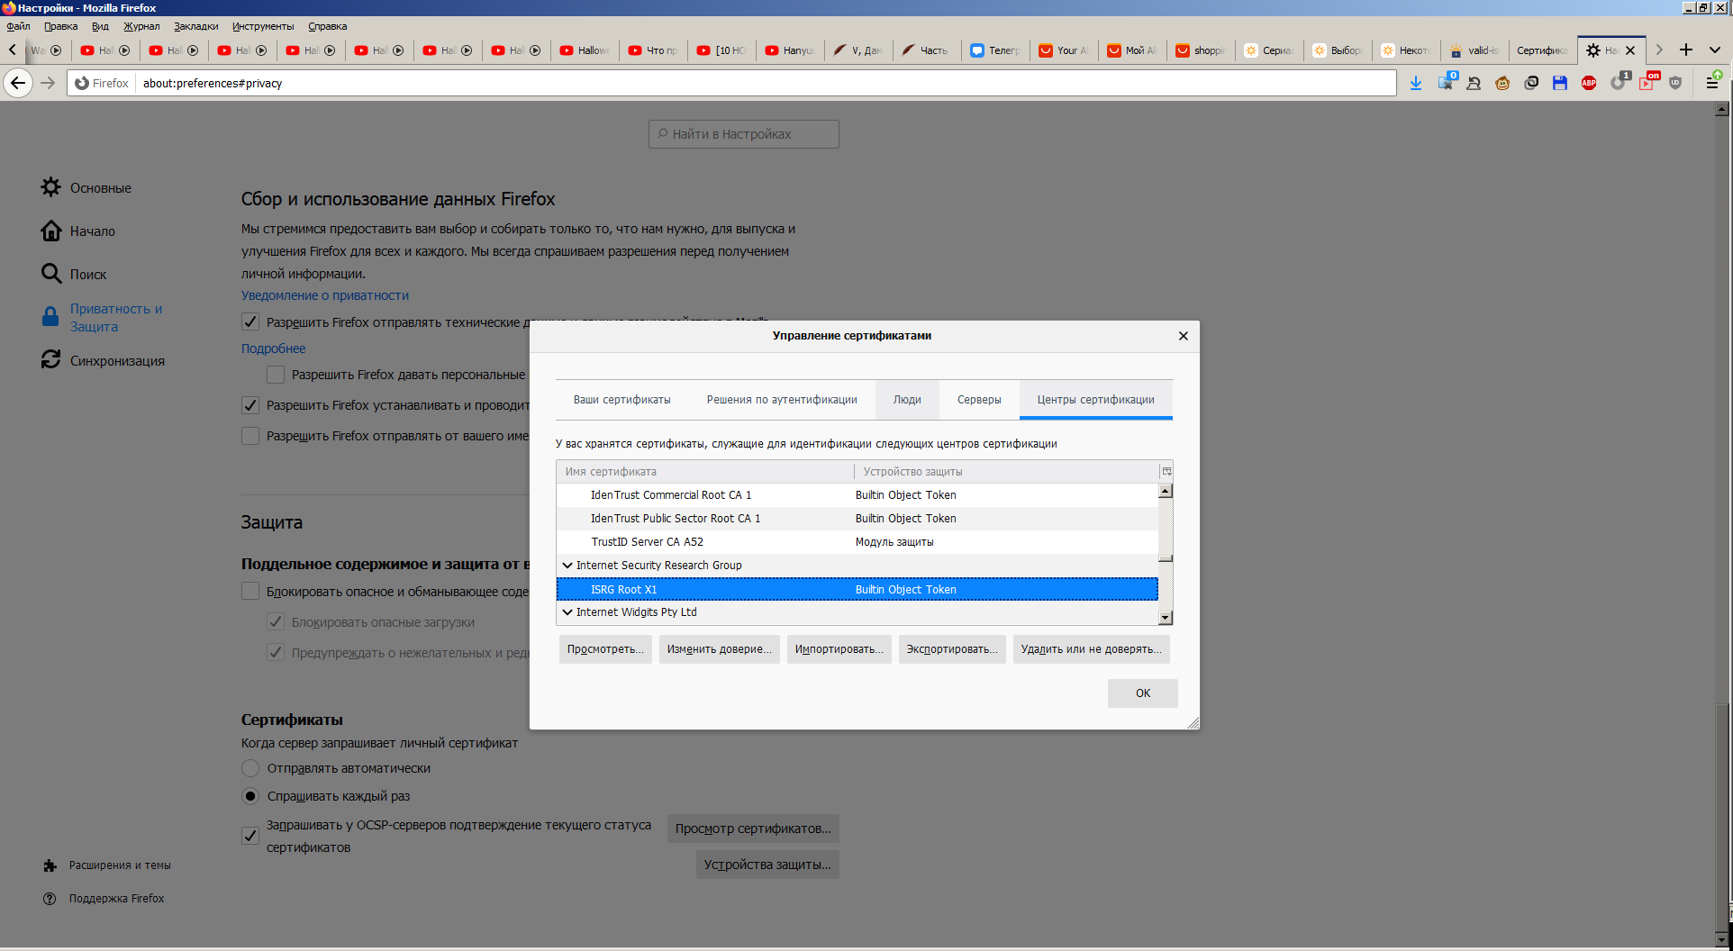Click the blue floppy disk save icon
Viewport: 1733px width, 951px height.
(x=1560, y=83)
